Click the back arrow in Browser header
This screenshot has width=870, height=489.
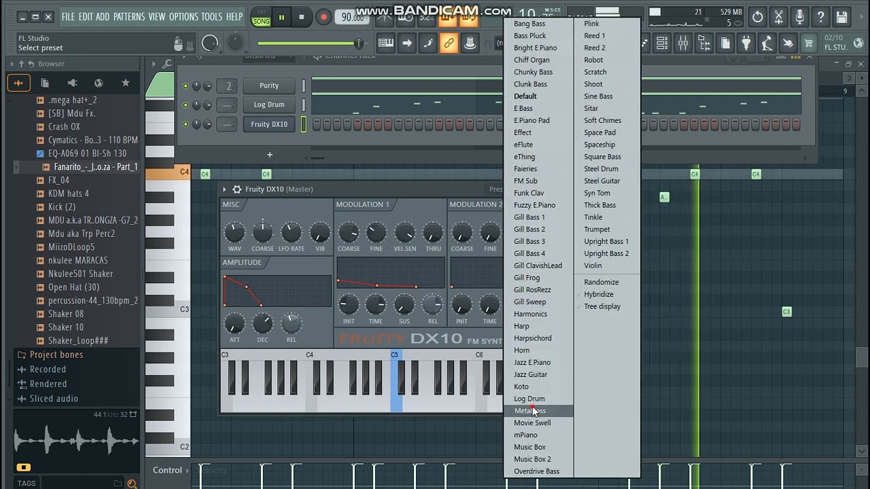[x=31, y=64]
